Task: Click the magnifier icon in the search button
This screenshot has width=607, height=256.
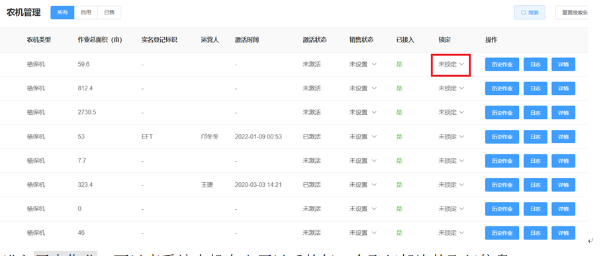Action: (524, 13)
